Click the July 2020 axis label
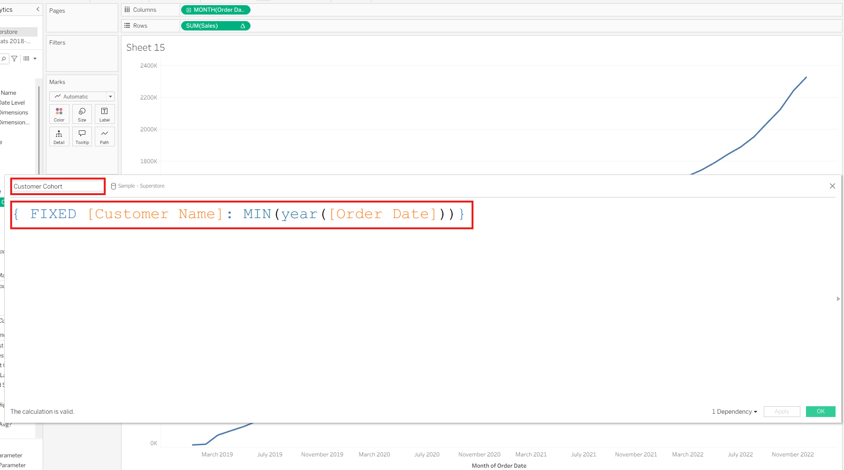The image size is (844, 470). pyautogui.click(x=427, y=455)
